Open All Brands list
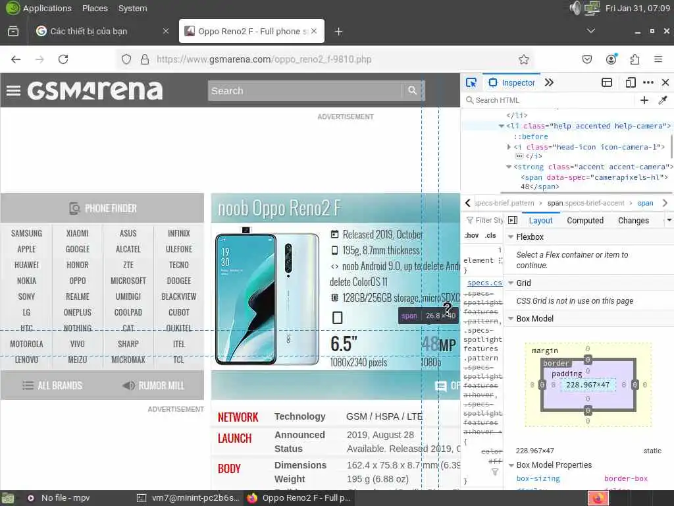The image size is (674, 506). pos(53,385)
